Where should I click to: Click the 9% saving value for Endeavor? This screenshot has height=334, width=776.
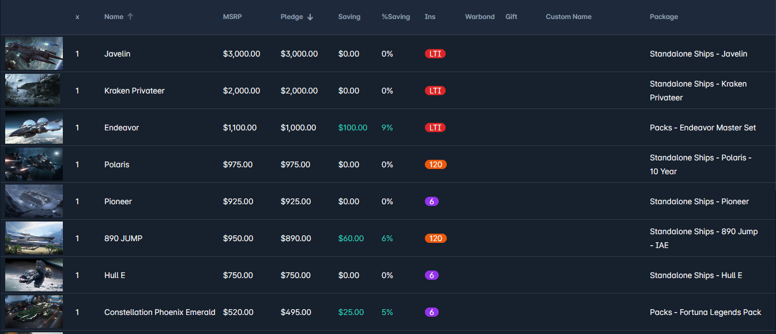387,127
